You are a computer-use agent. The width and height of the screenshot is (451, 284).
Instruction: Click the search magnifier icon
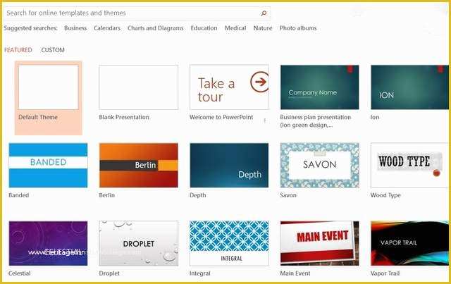point(264,13)
